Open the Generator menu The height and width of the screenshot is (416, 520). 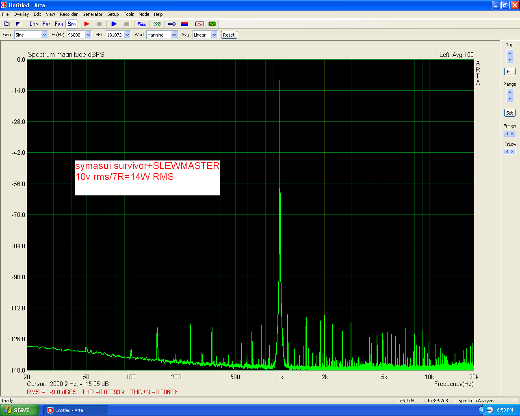pyautogui.click(x=93, y=14)
